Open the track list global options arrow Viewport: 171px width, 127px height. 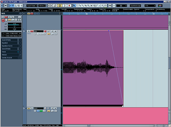coord(24,13)
